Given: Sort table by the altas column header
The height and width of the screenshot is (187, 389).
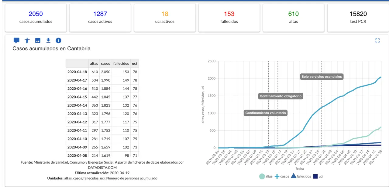Looking at the screenshot, I should pos(94,64).
